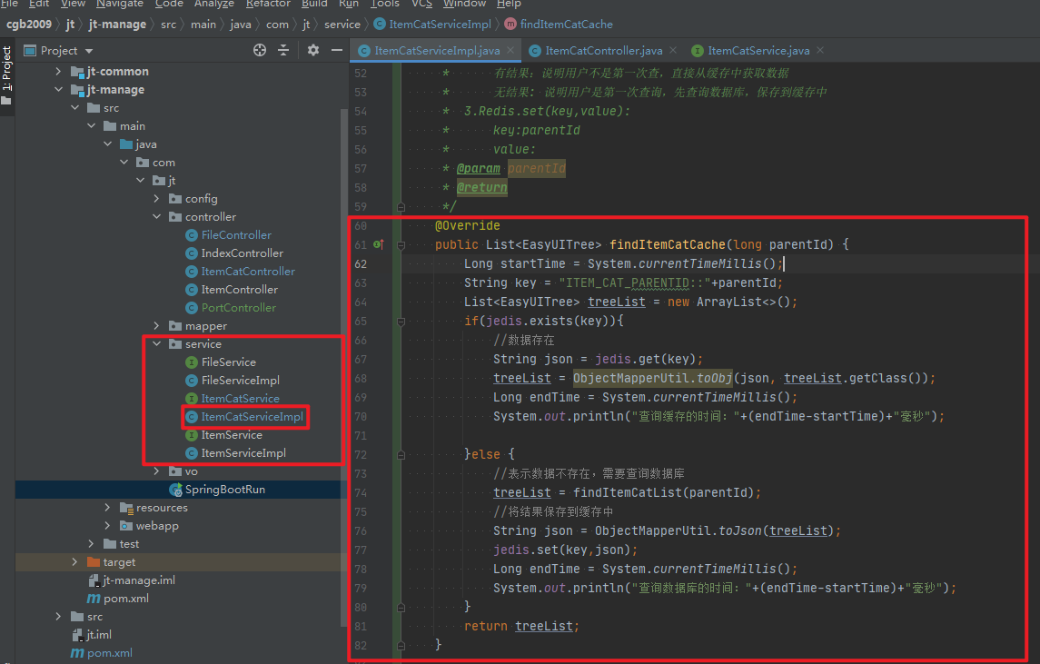Select jt-manage.iml file in tree

tap(139, 580)
